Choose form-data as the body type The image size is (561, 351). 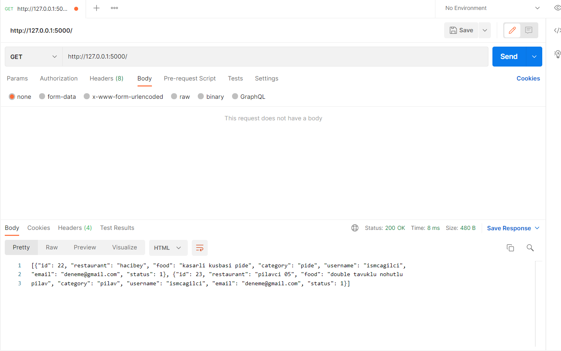57,96
